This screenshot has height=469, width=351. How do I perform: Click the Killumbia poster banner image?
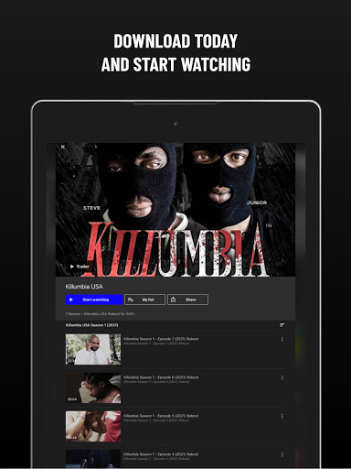pos(175,210)
